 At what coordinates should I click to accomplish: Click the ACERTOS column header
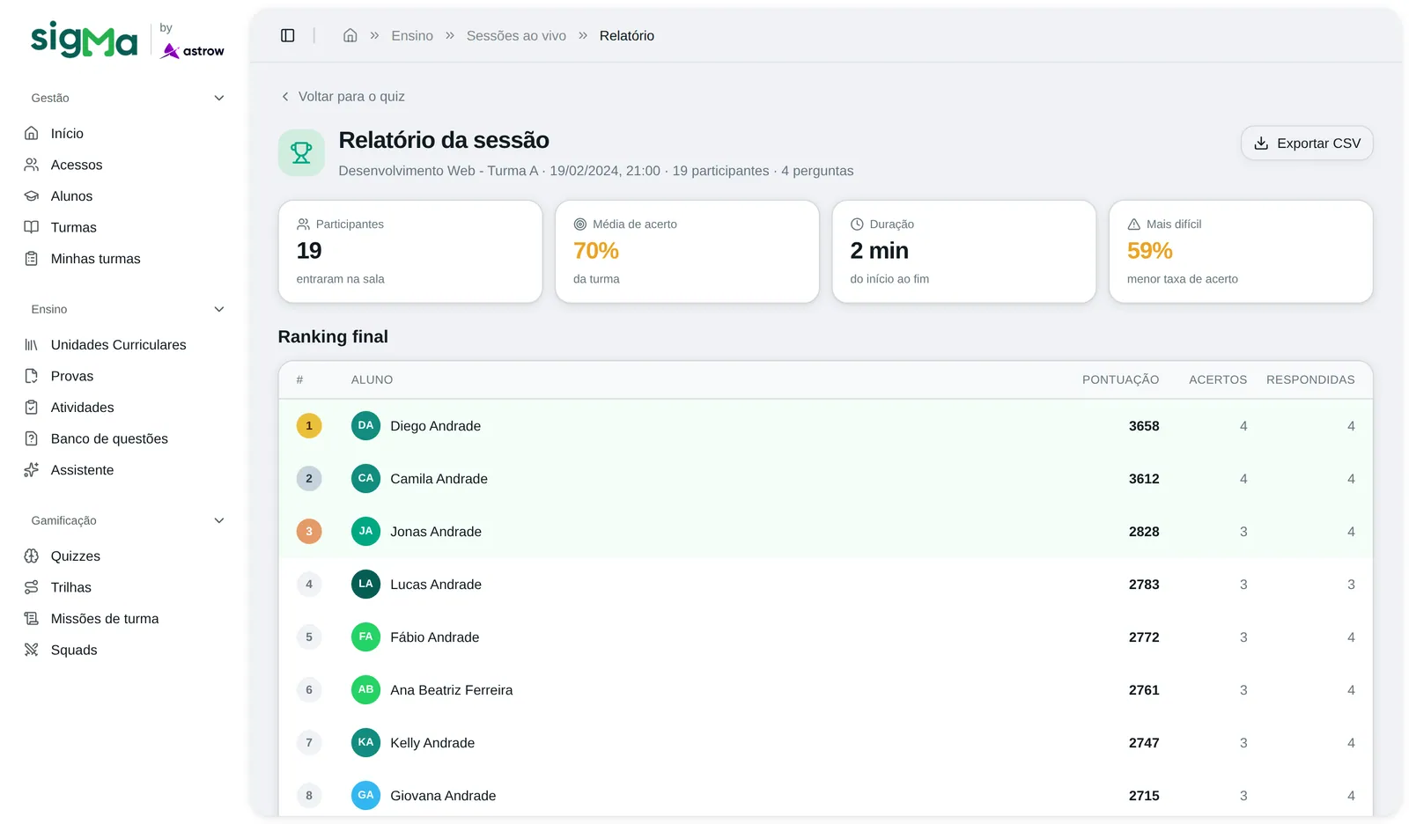1218,379
